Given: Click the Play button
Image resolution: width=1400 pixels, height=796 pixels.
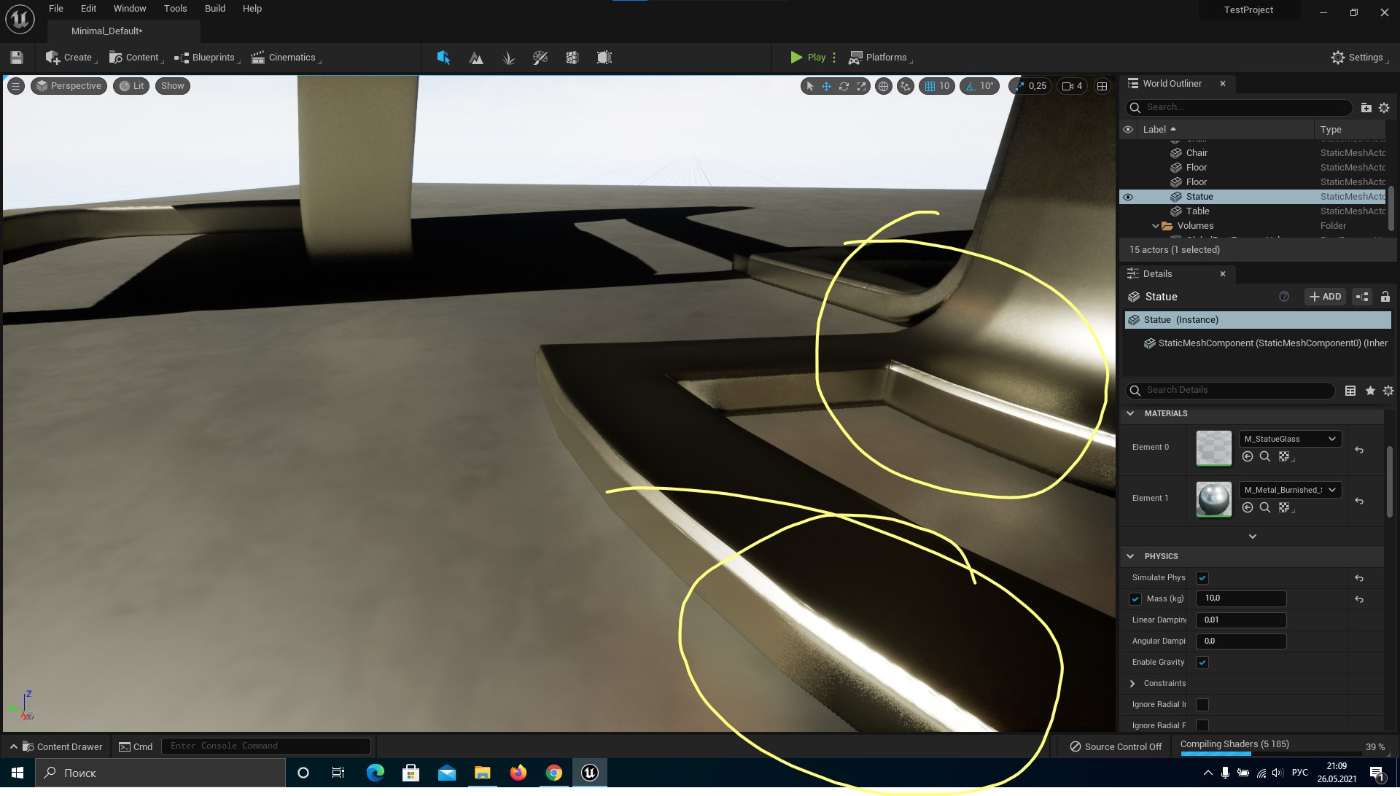Looking at the screenshot, I should 807,58.
